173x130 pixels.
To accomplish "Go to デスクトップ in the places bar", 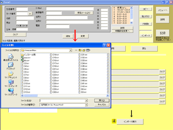I will 11,66.
